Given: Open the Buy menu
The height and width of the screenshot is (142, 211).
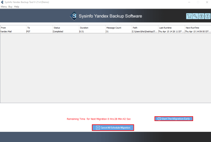Looking at the screenshot, I should [10, 7].
